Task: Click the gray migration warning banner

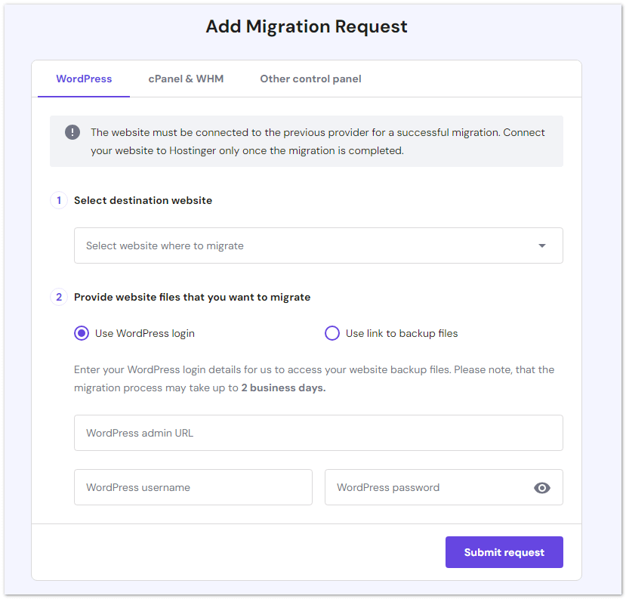Action: pyautogui.click(x=318, y=140)
